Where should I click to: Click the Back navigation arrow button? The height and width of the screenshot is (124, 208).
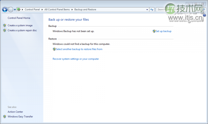tap(4, 10)
